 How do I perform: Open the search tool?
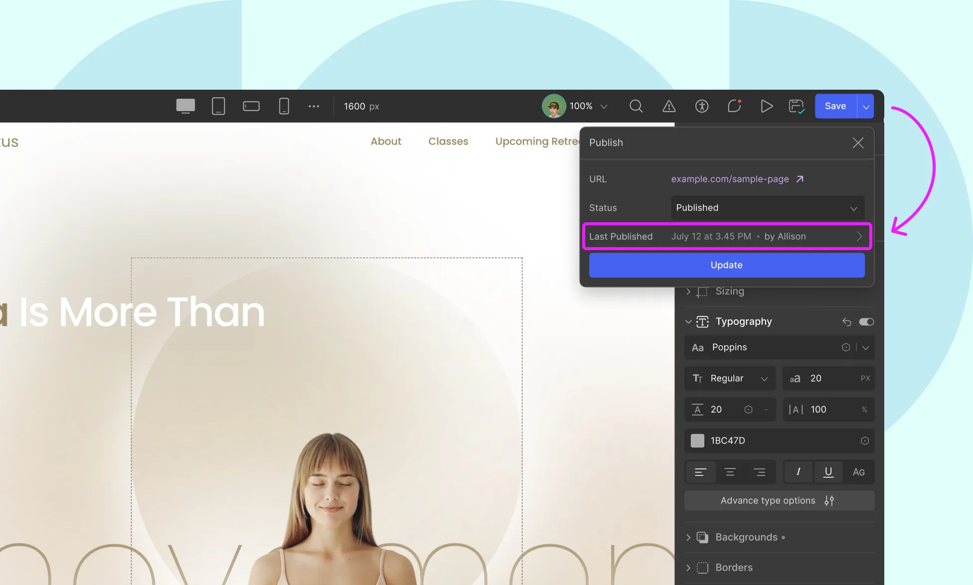[636, 106]
